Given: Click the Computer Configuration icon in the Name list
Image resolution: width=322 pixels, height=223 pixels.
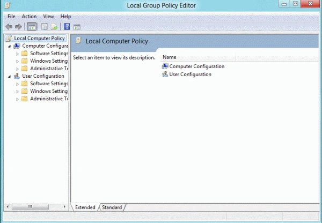Looking at the screenshot, I should [165, 66].
